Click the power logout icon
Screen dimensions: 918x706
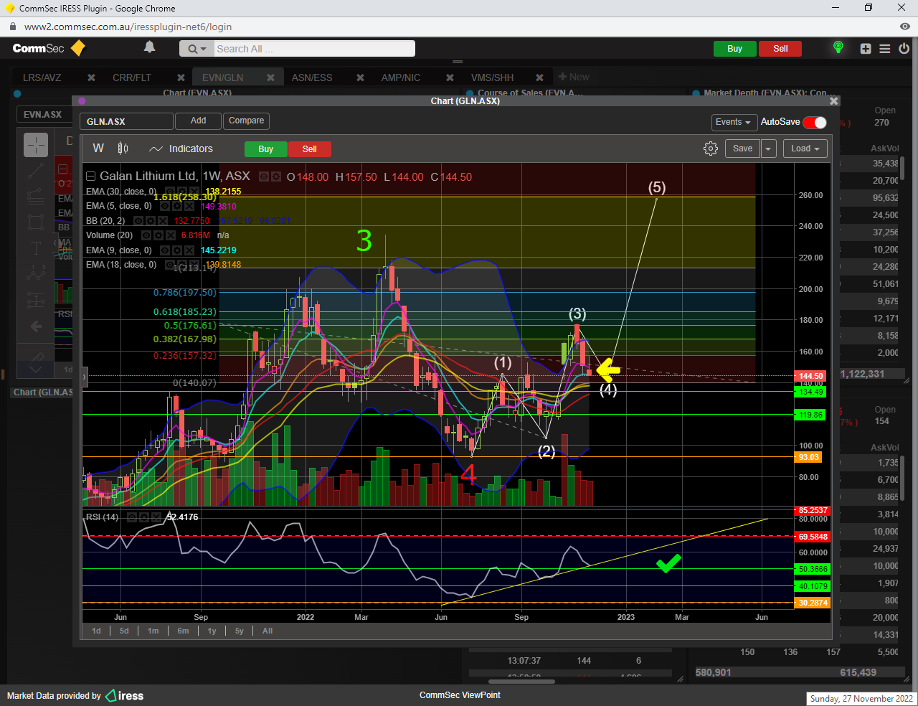904,49
